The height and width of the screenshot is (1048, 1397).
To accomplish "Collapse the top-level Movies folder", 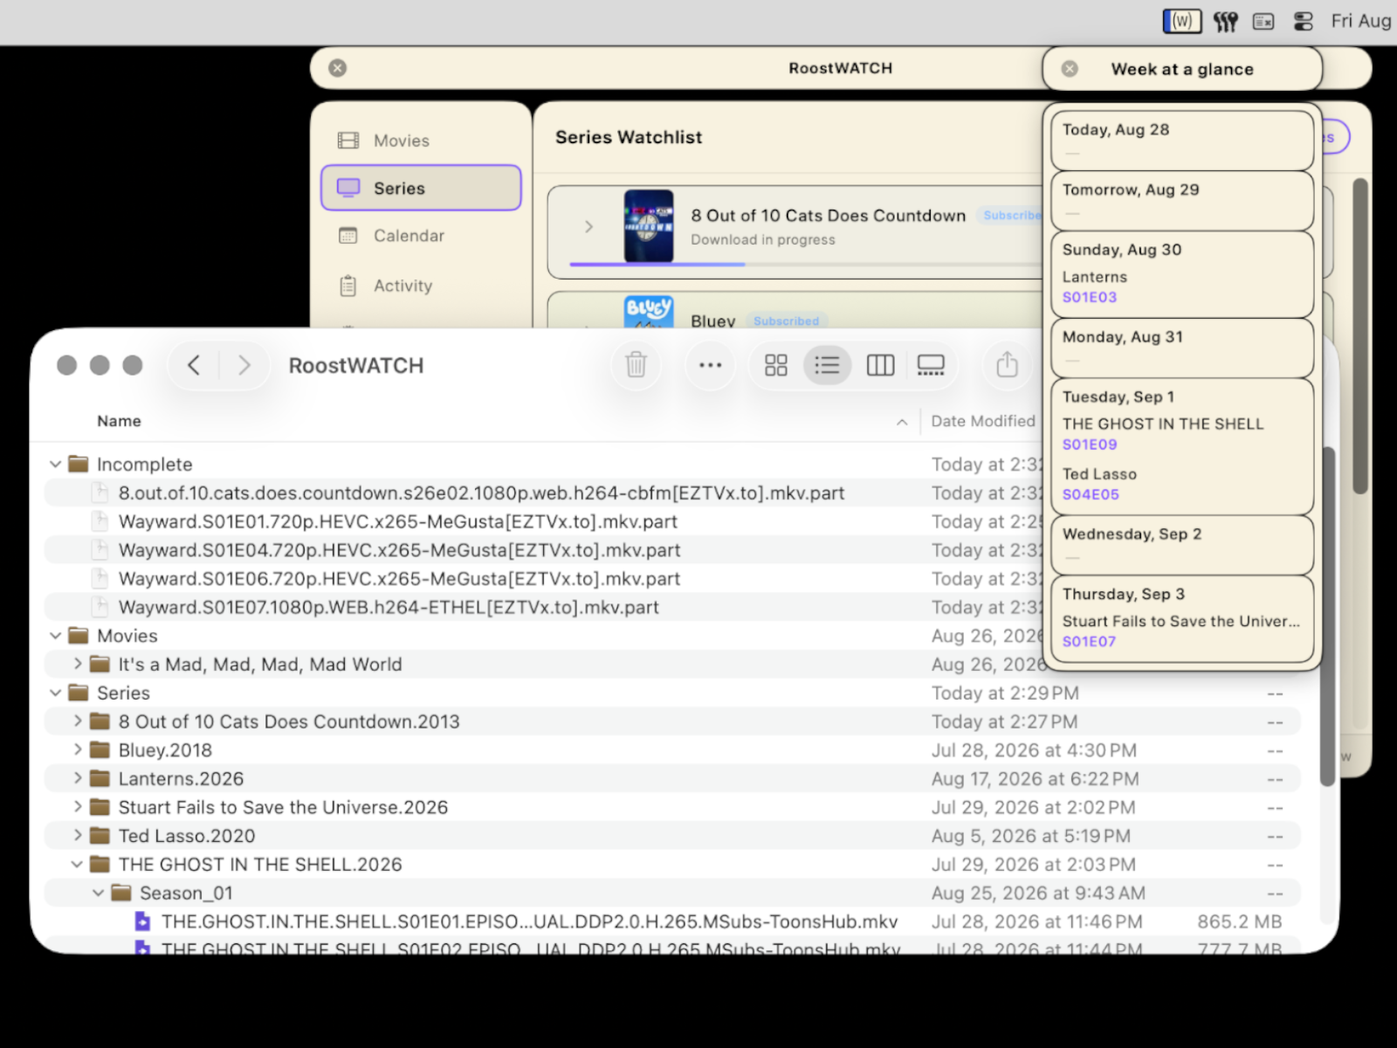I will click(56, 636).
